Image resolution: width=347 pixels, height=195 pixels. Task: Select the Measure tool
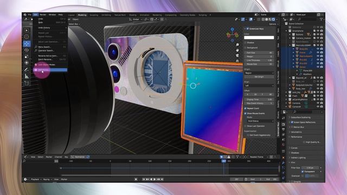(27, 76)
